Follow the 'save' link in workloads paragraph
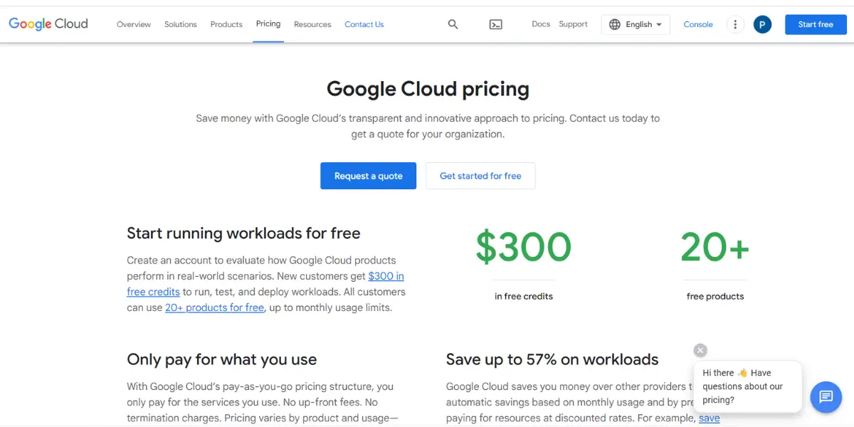The height and width of the screenshot is (427, 854). tap(709, 418)
